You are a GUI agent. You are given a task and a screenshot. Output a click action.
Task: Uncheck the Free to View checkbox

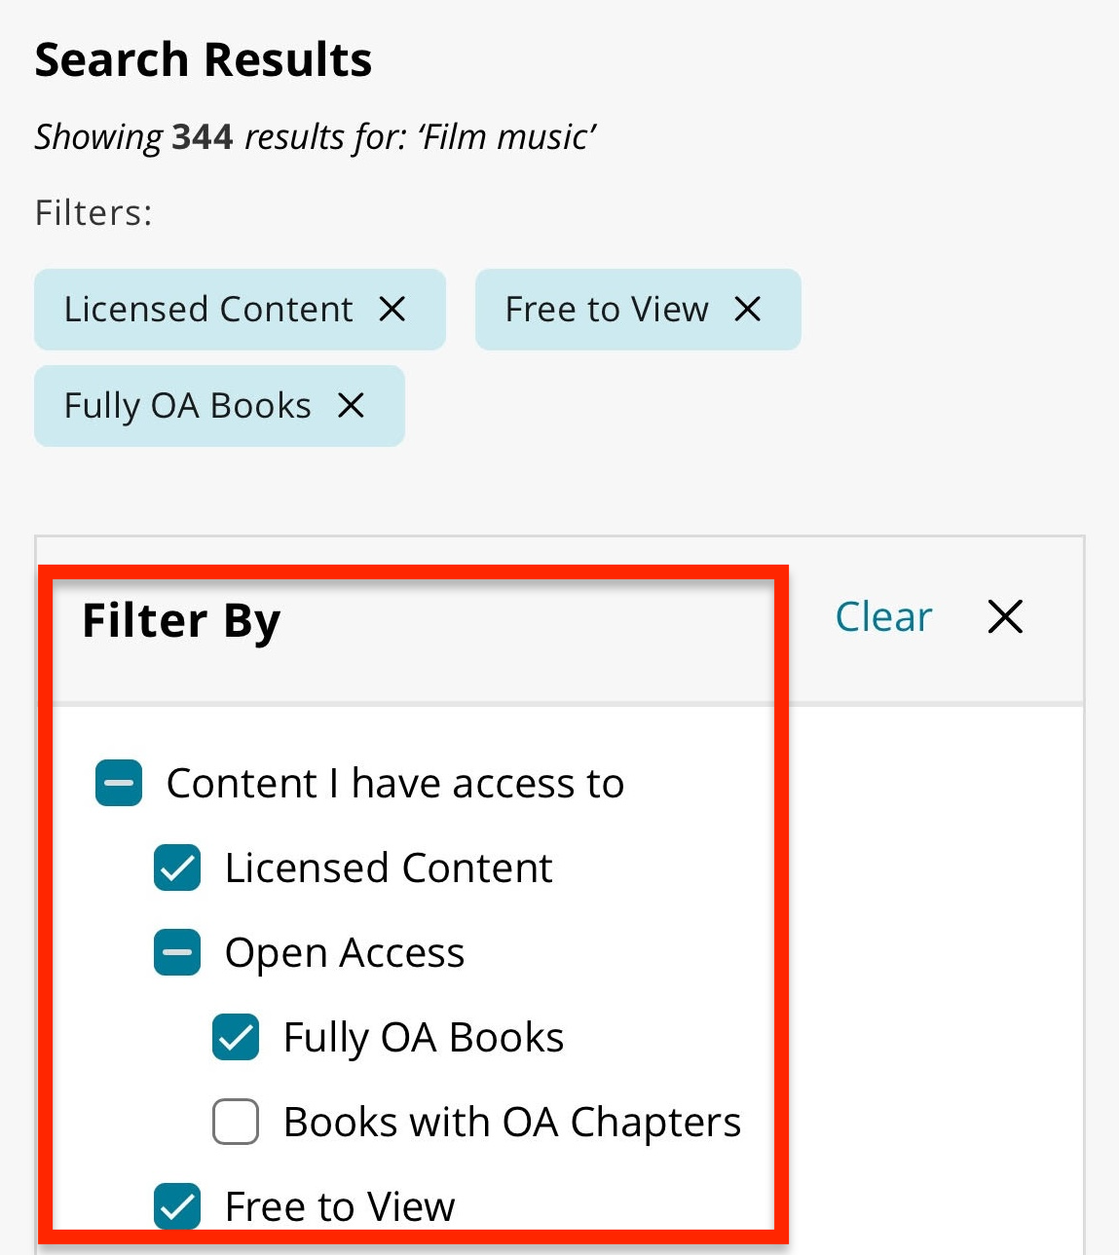177,1206
